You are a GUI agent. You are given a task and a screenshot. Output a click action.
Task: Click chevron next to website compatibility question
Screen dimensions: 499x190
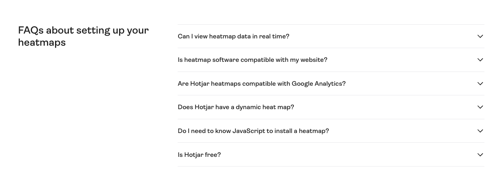pyautogui.click(x=480, y=60)
